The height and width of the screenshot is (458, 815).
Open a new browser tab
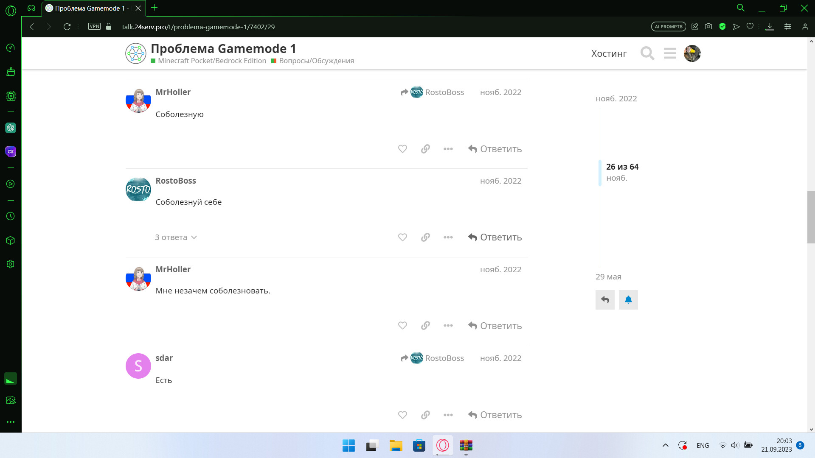pyautogui.click(x=155, y=8)
